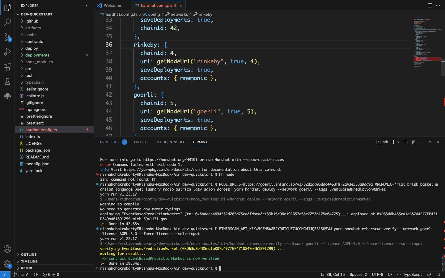Open git branch main* in status bar
The width and height of the screenshot is (445, 278).
click(21, 275)
